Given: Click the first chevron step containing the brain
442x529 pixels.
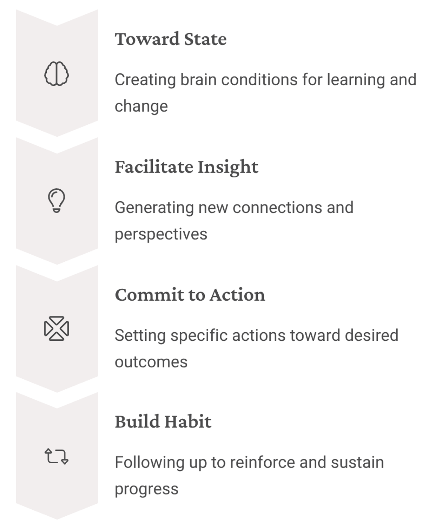Looking at the screenshot, I should click(x=57, y=73).
